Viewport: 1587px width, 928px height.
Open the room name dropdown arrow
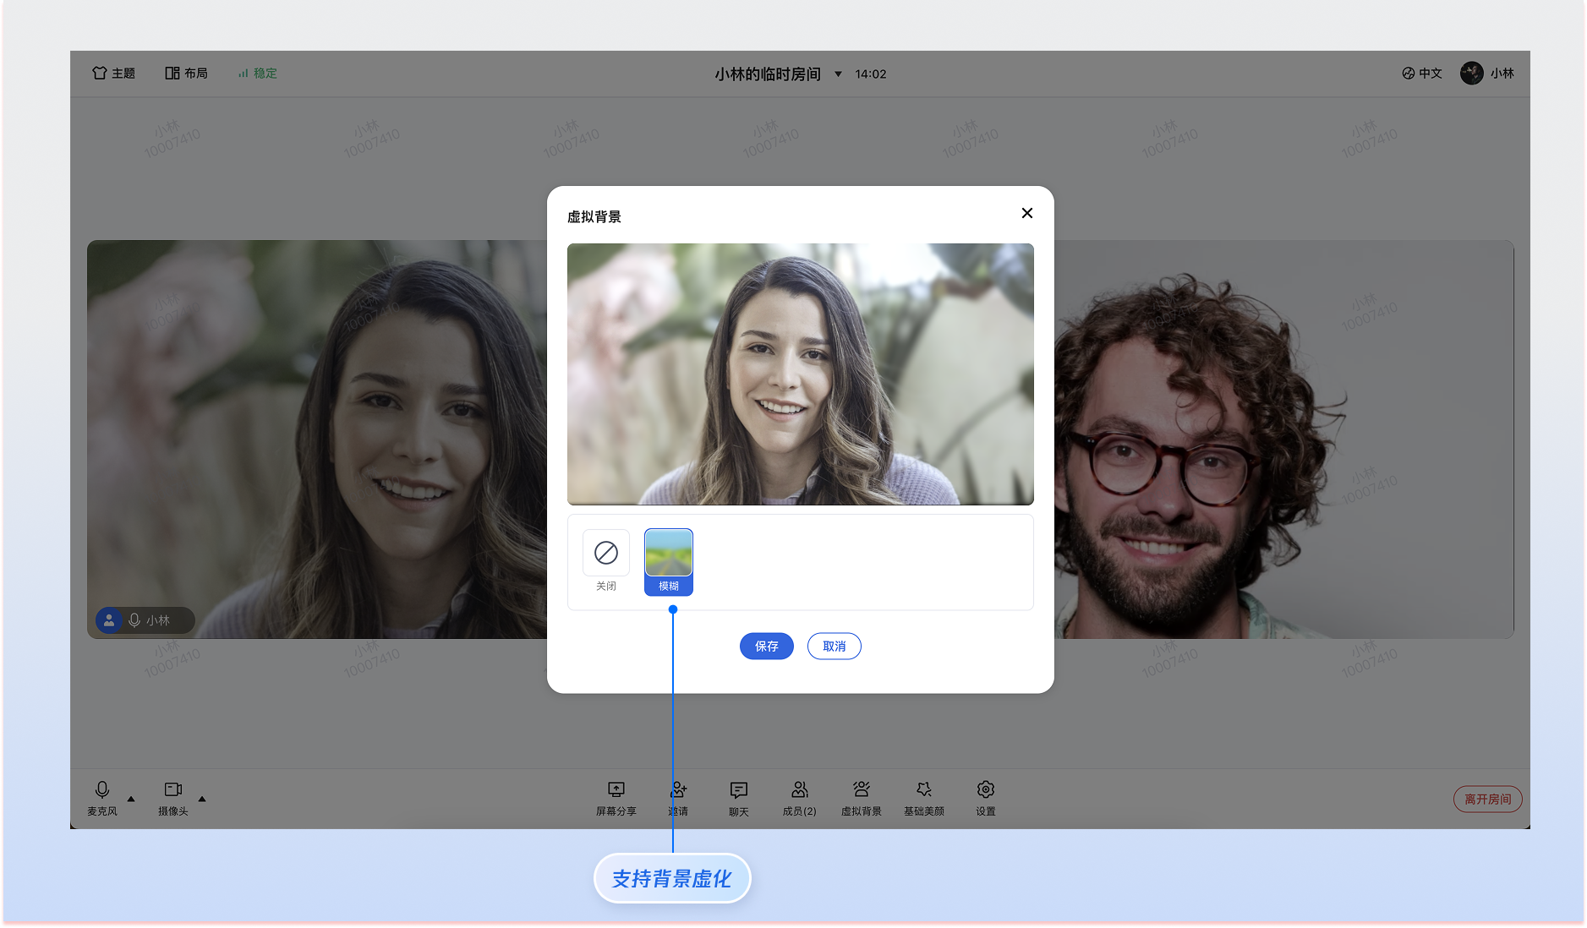(838, 74)
